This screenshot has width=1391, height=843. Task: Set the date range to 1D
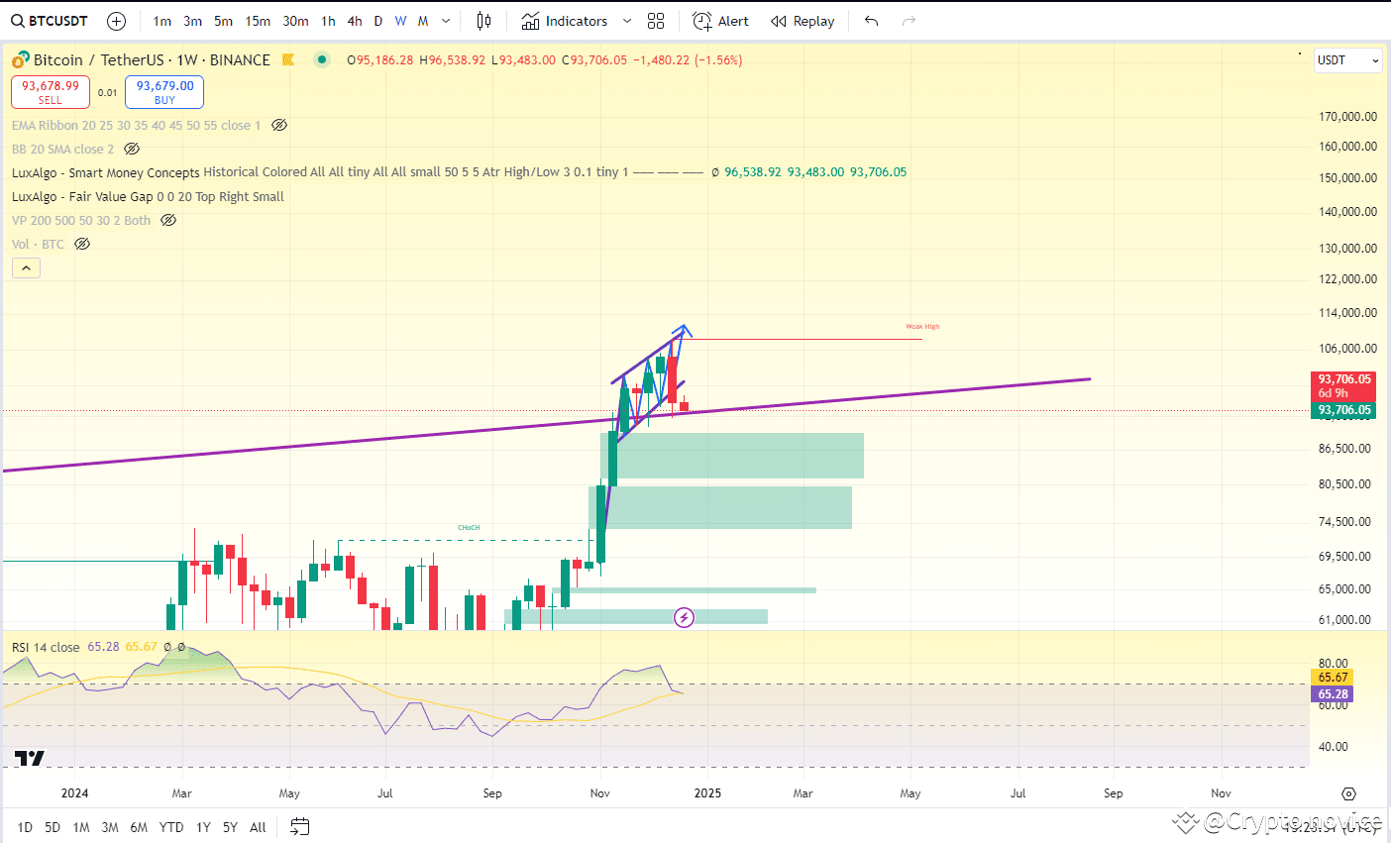click(25, 827)
